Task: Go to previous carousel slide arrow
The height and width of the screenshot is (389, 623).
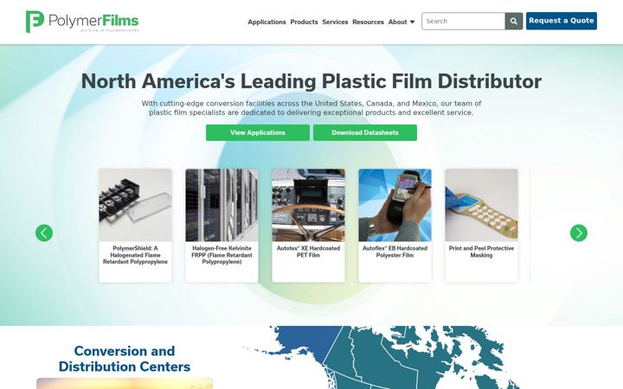Action: pyautogui.click(x=44, y=233)
